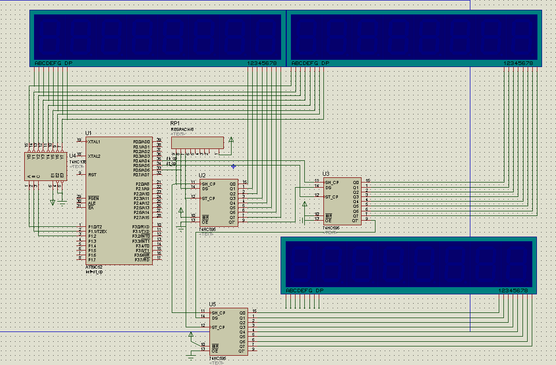Click the U4 reference label
Viewport: 556px width, 365px height.
tap(72, 156)
